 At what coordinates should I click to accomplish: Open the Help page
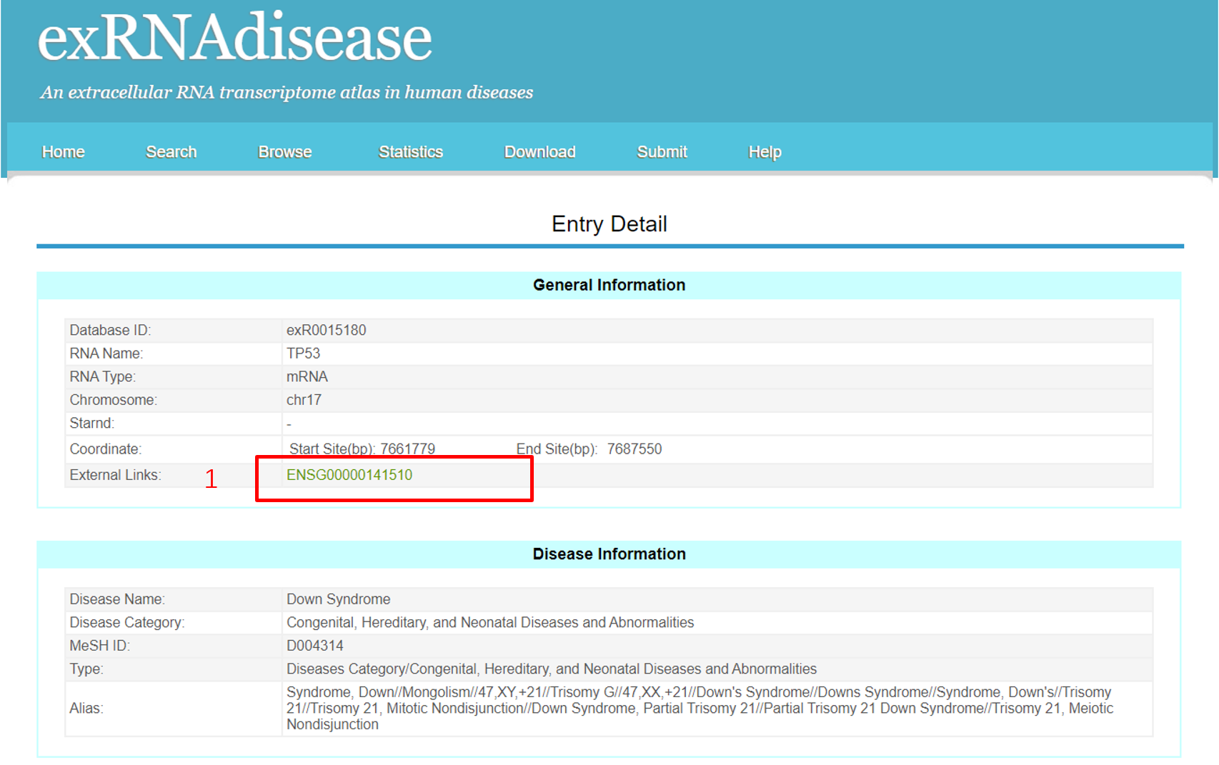tap(765, 151)
